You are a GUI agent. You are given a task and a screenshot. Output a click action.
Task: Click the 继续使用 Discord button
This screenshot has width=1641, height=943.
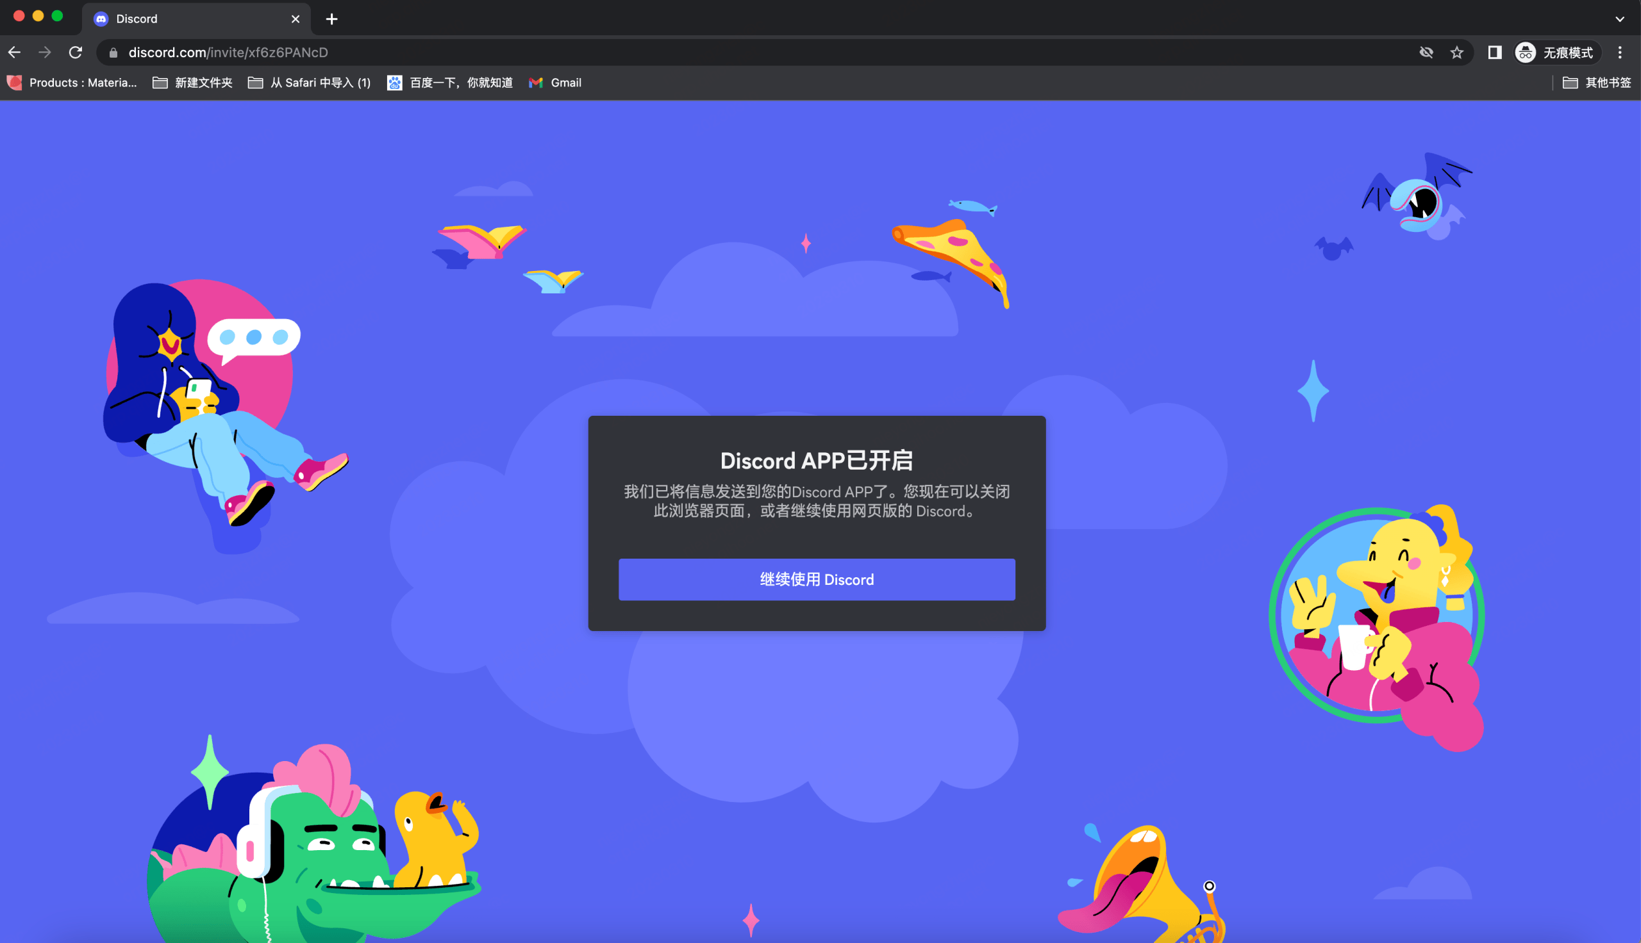click(x=817, y=580)
